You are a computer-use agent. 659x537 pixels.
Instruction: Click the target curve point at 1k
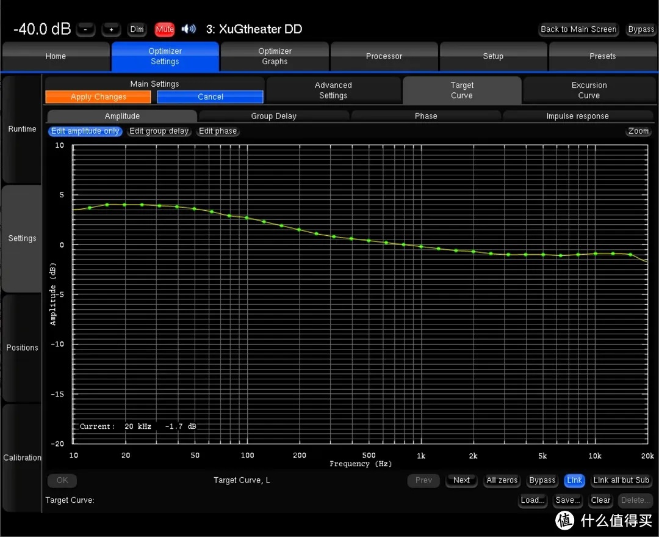421,247
